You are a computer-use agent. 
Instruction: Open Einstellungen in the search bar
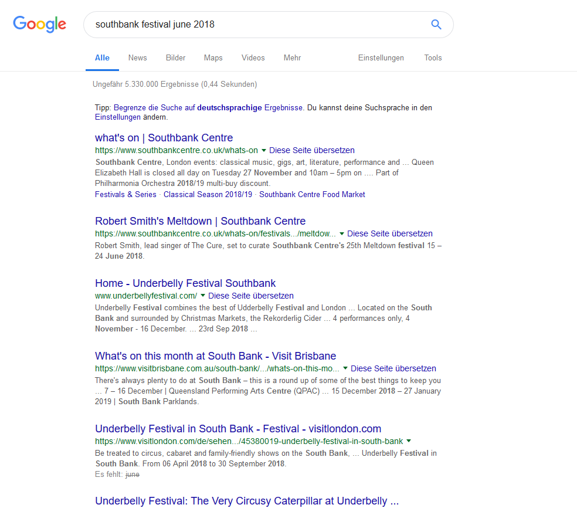pyautogui.click(x=381, y=58)
